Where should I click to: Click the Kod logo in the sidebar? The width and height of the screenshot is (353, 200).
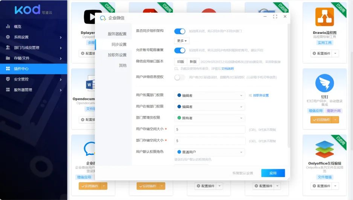click(x=33, y=10)
